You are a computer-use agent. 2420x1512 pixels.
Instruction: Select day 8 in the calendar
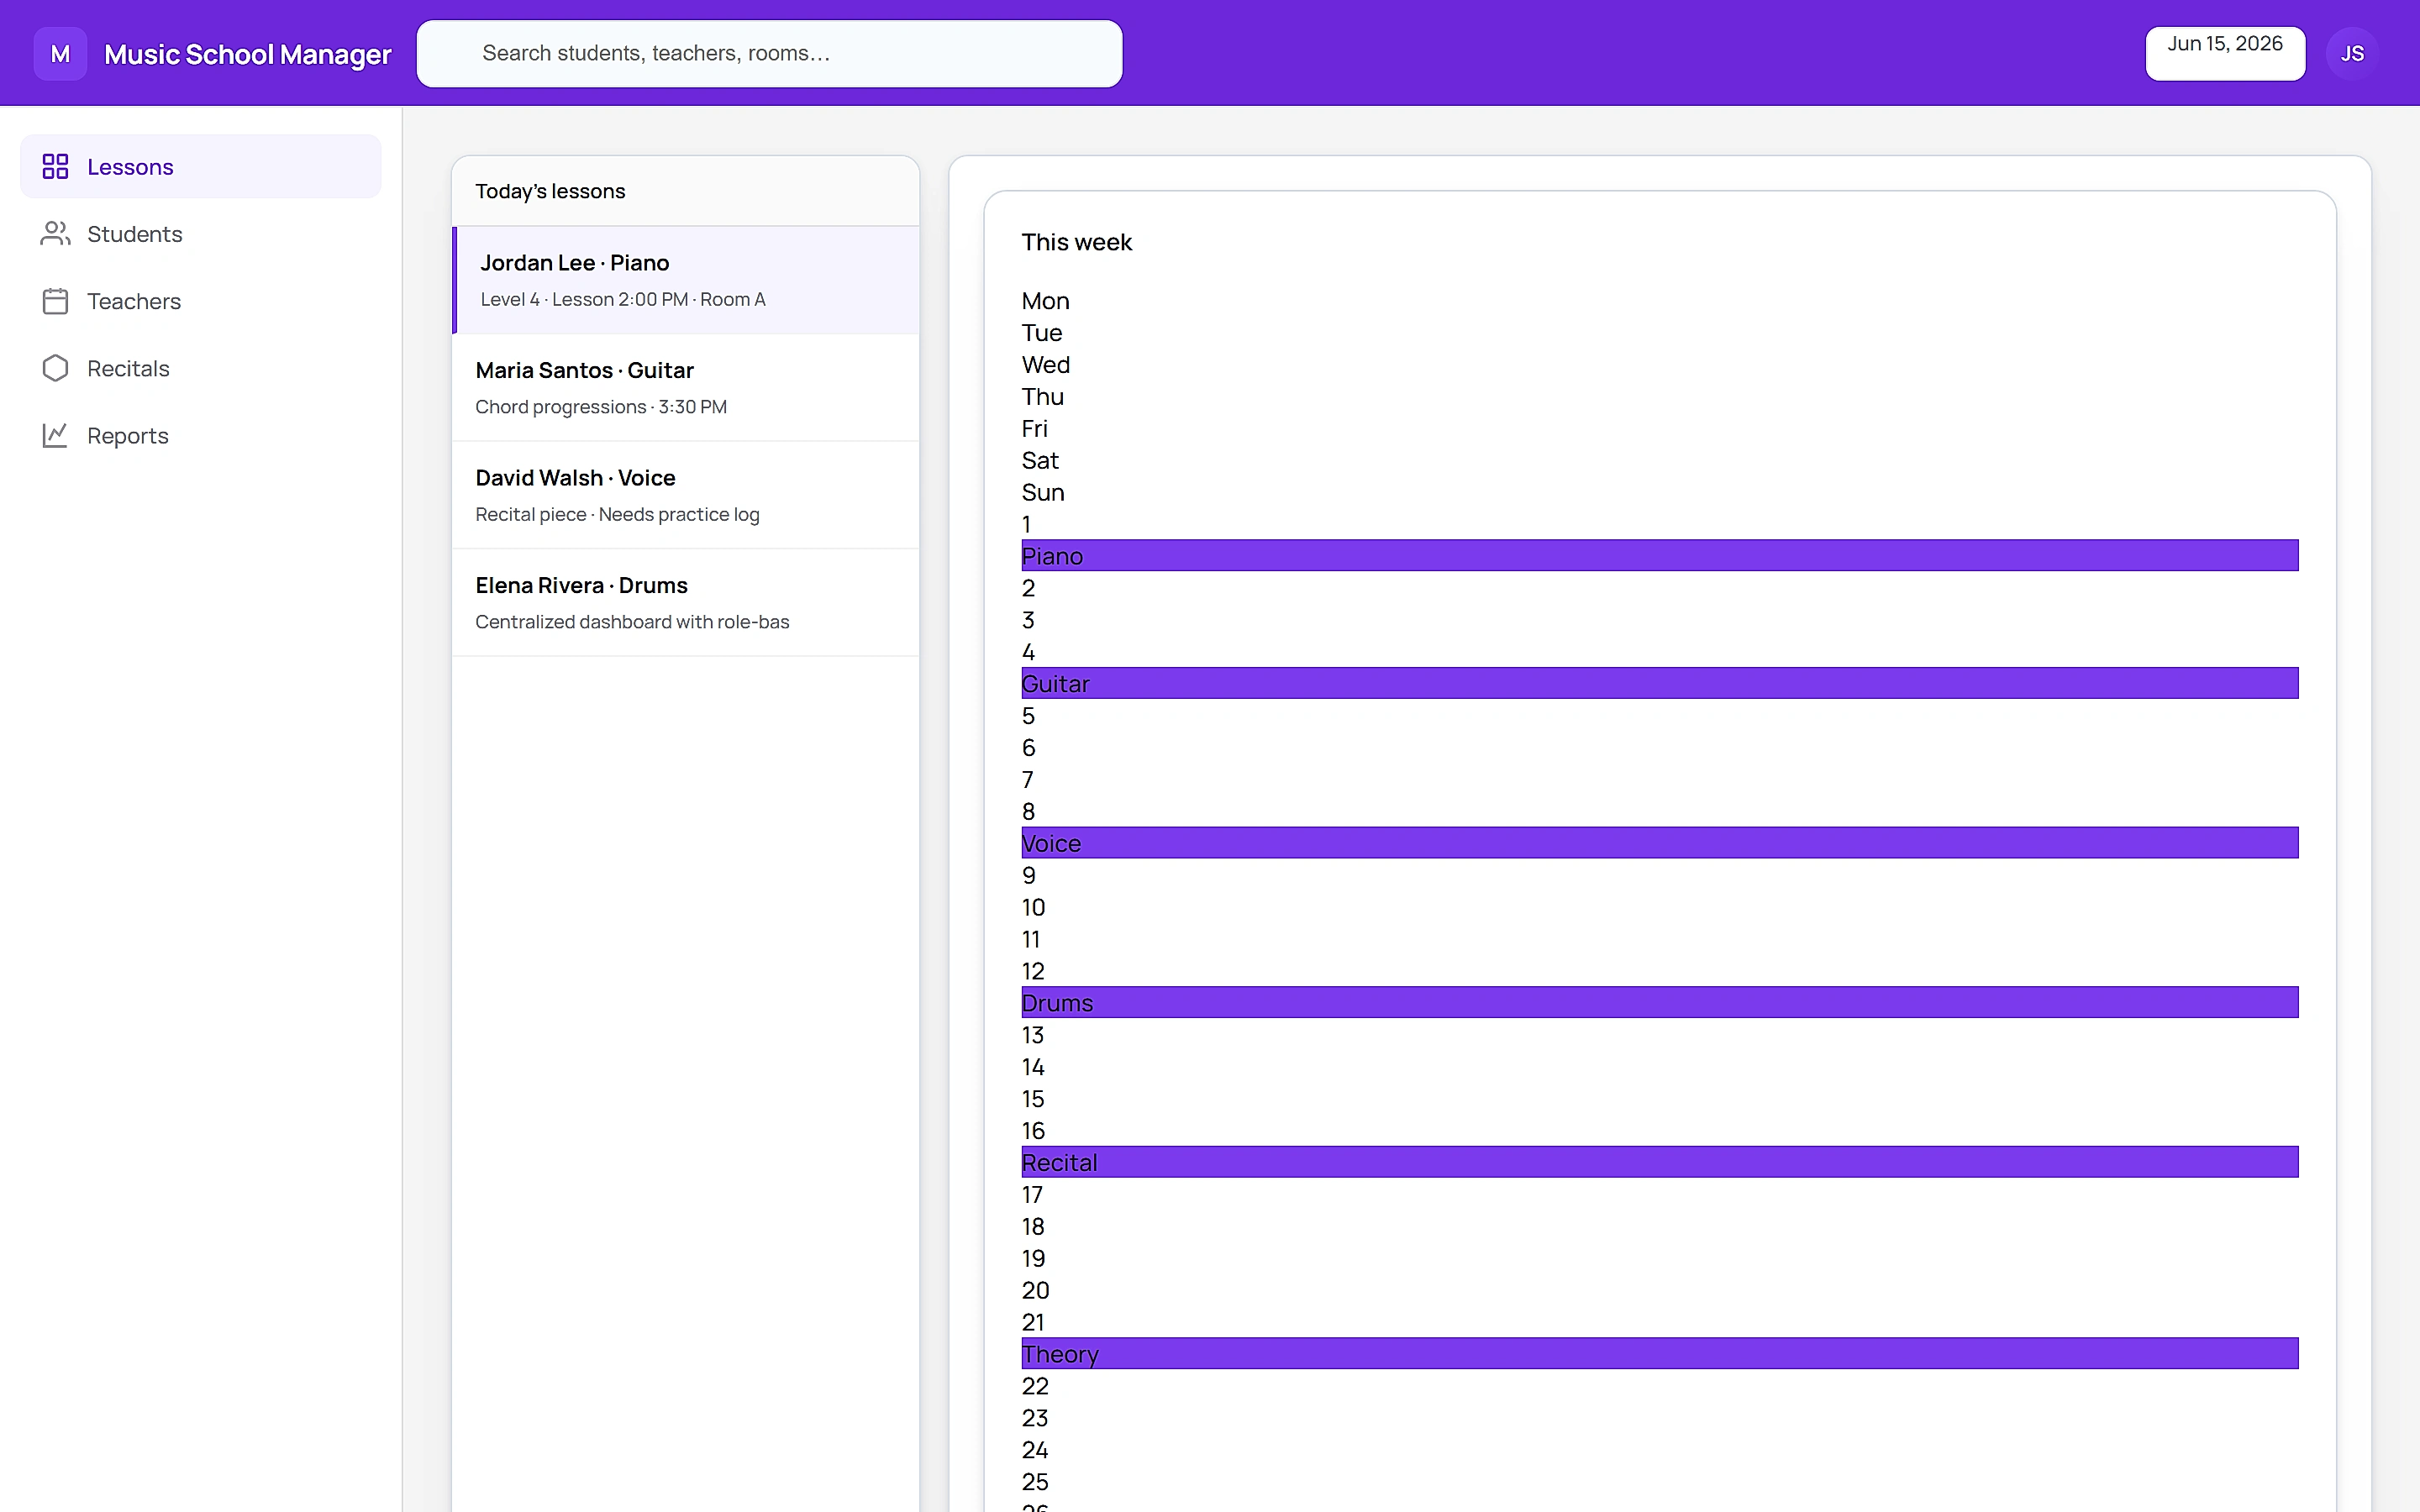[x=1028, y=812]
